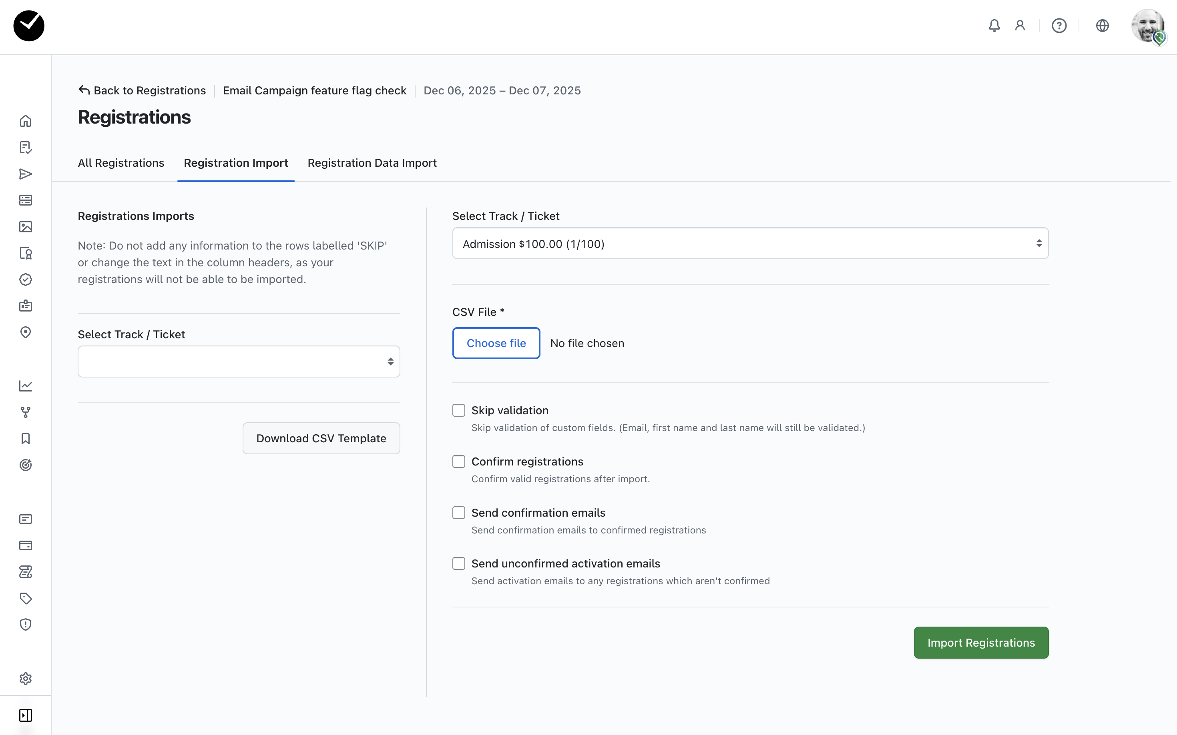Expand the empty Select Track / Ticket dropdown

point(239,361)
